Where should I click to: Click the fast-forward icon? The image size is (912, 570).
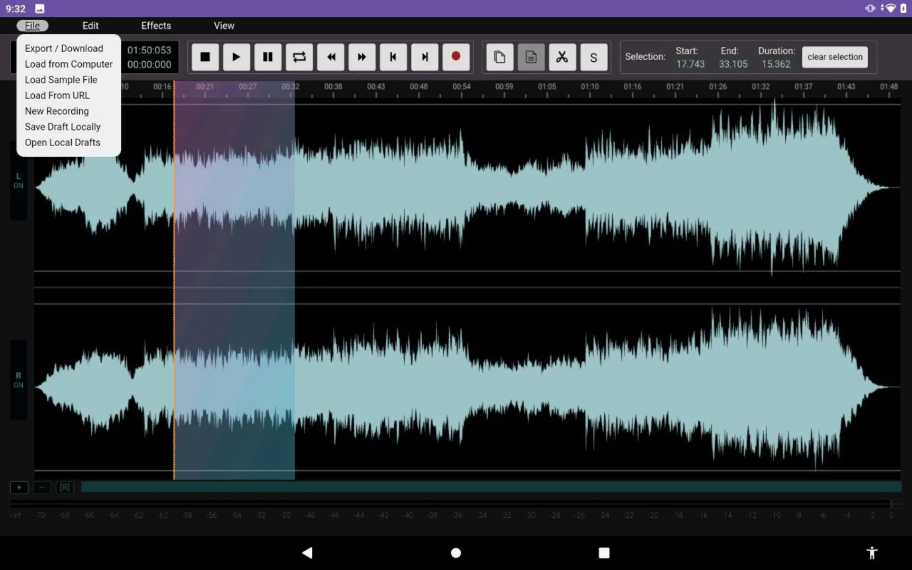click(361, 57)
